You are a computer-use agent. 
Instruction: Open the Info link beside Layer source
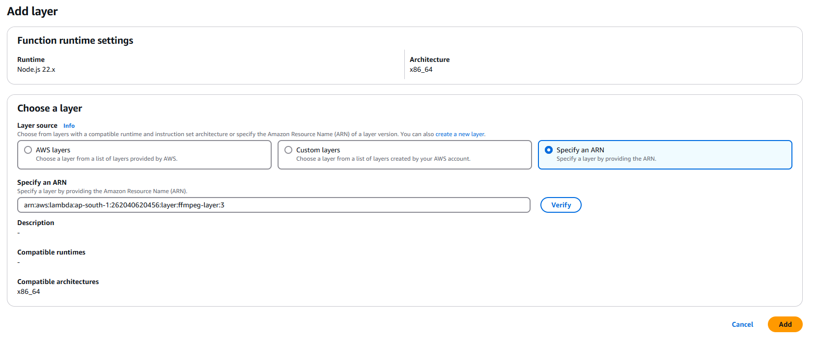pos(69,126)
